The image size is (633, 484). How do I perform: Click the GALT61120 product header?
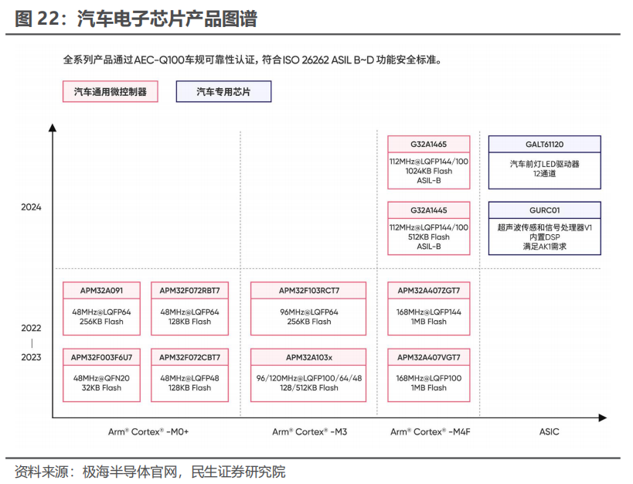click(545, 145)
